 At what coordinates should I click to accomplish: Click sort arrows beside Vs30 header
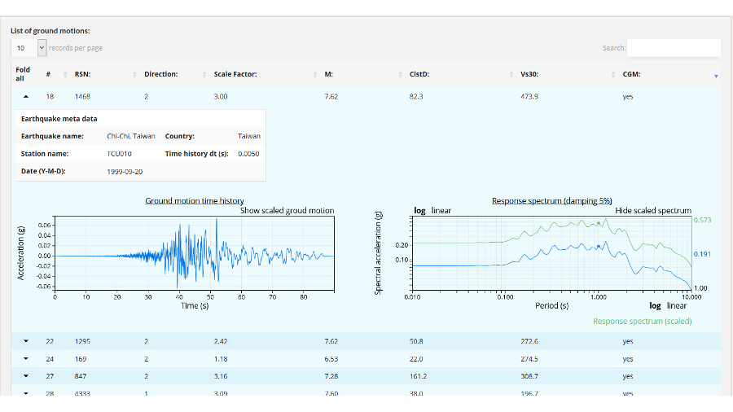pos(604,74)
